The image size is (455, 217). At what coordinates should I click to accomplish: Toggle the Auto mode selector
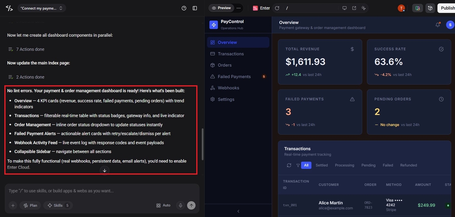coord(163,205)
